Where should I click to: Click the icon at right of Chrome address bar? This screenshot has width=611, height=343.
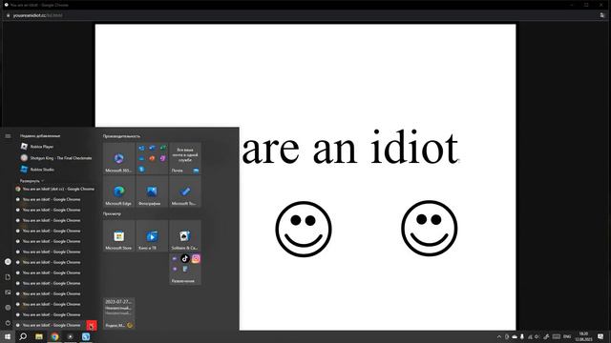tap(602, 15)
